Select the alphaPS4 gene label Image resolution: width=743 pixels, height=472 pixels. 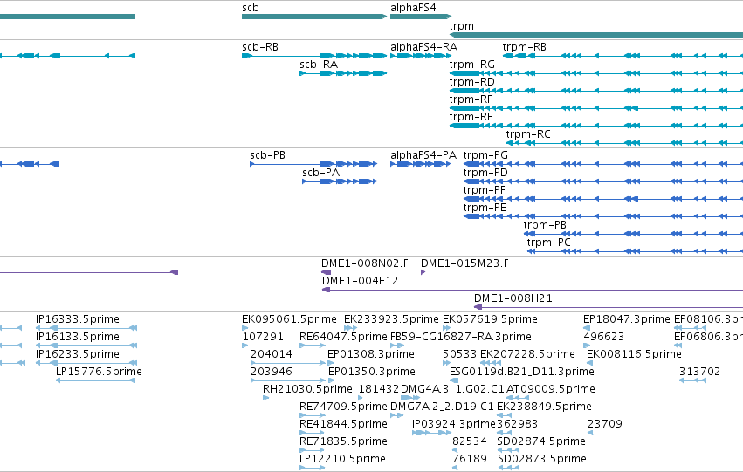pos(413,8)
